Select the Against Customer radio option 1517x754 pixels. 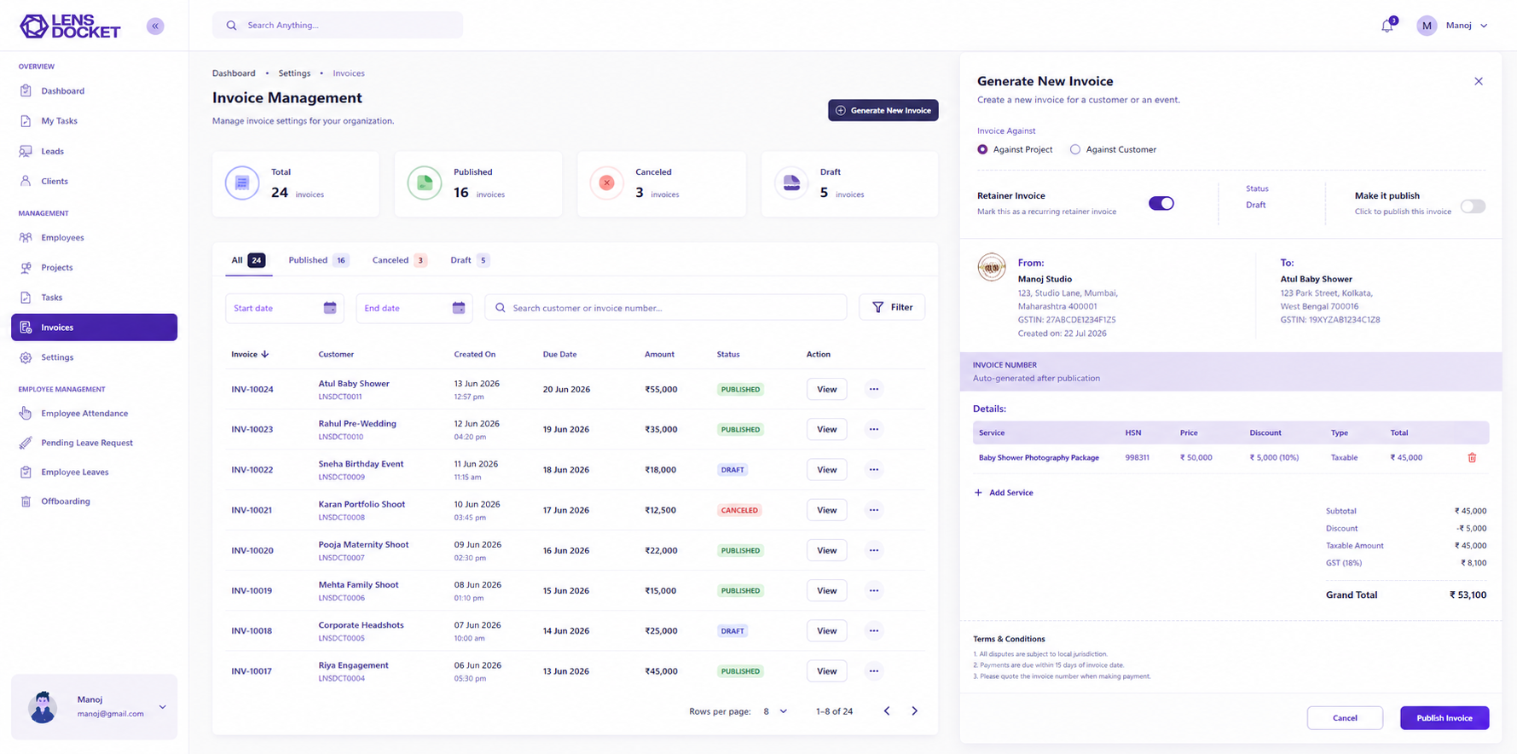1075,149
